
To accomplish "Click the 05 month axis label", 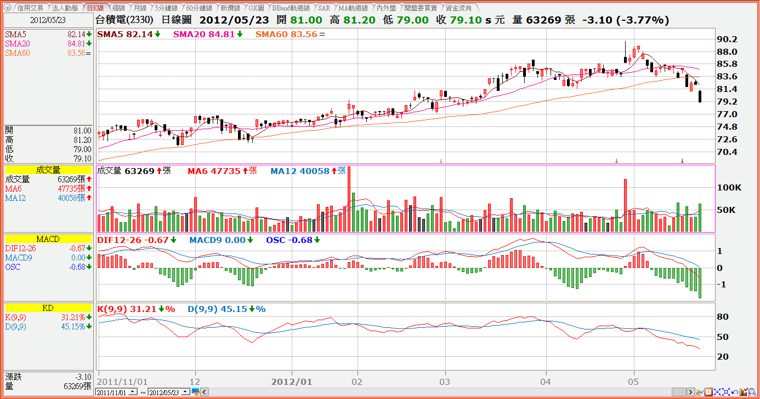I will tap(634, 381).
